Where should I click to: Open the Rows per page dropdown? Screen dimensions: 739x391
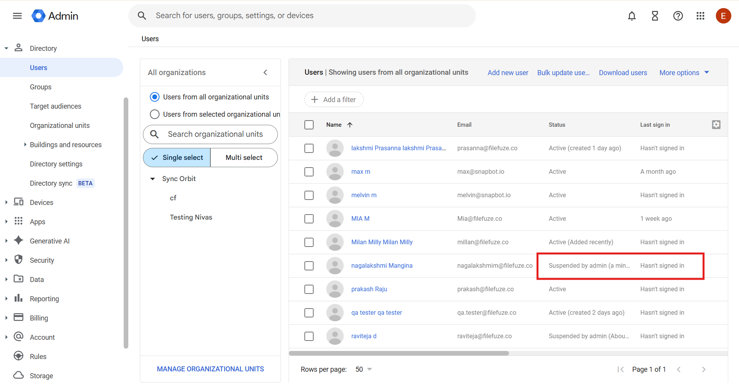[363, 369]
